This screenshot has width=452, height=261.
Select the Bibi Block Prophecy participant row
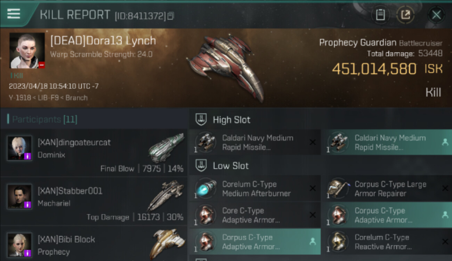(x=94, y=244)
